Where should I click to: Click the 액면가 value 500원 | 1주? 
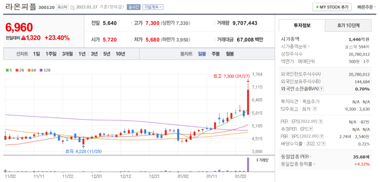[359, 62]
